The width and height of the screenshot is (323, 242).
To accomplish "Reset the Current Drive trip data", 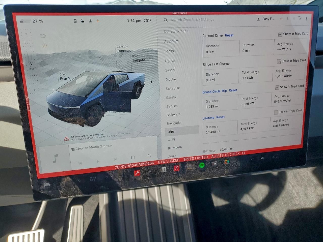I will (229, 35).
